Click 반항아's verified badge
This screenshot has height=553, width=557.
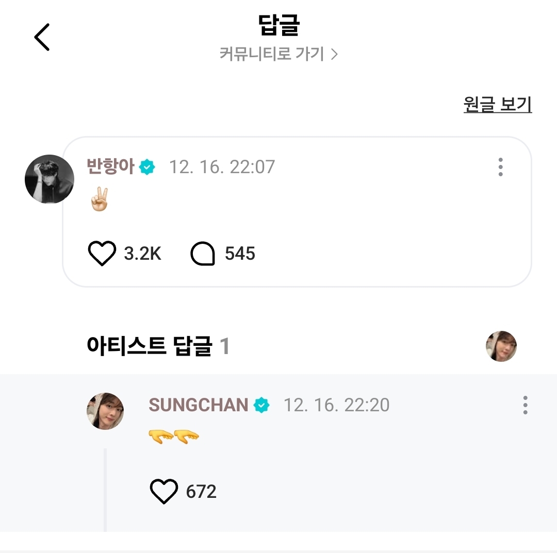tap(148, 166)
